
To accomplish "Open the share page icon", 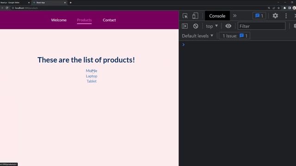I will (274, 8).
